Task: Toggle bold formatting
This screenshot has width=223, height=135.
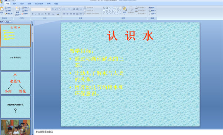Action: (x=33, y=14)
